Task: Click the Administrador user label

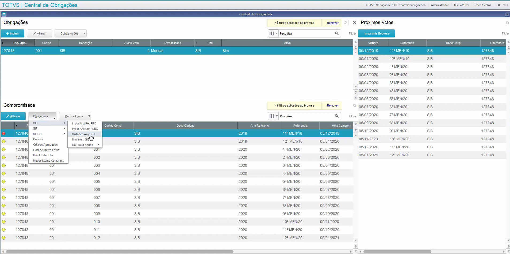Action: pos(440,5)
